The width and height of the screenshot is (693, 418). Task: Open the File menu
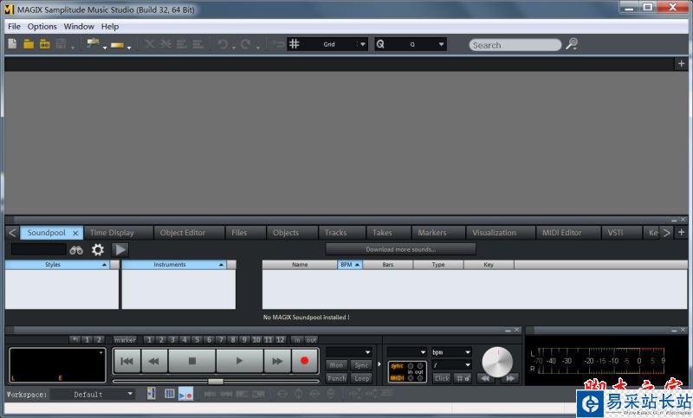pos(14,27)
